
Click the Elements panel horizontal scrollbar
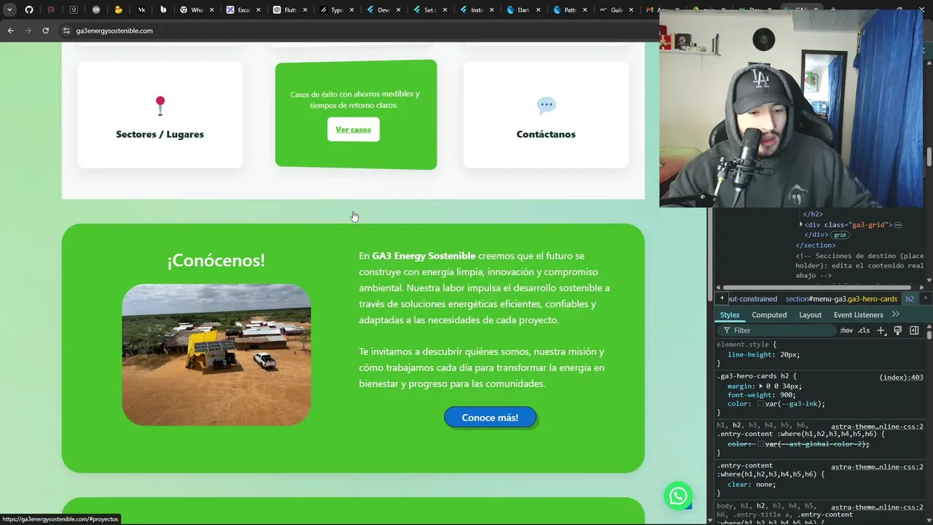click(819, 287)
